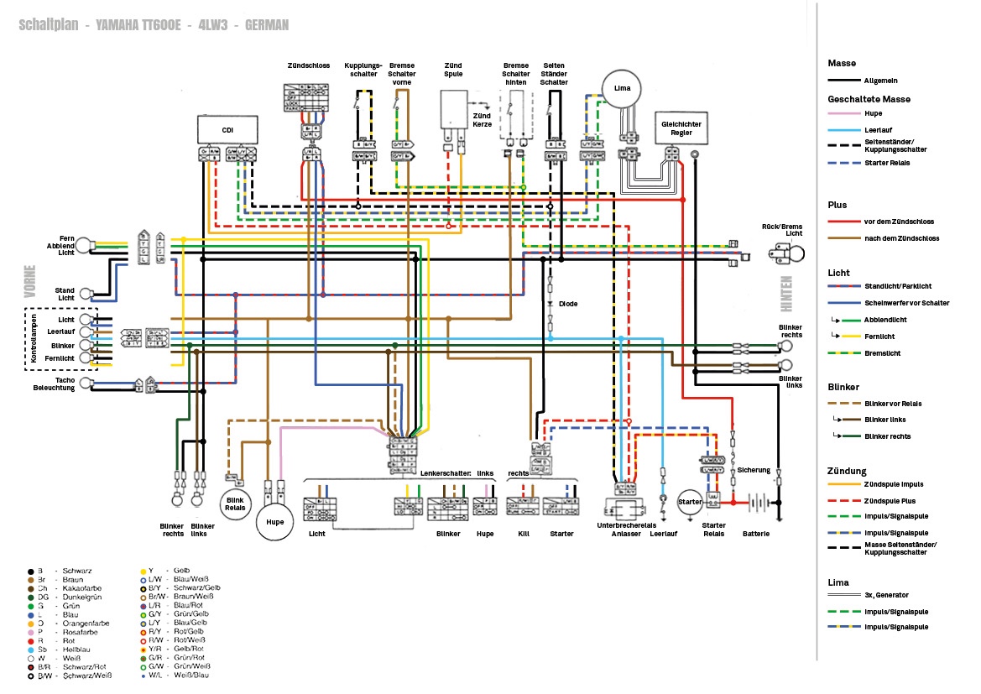This screenshot has width=981, height=694.
Task: Select the CDI unit box
Action: [x=227, y=130]
